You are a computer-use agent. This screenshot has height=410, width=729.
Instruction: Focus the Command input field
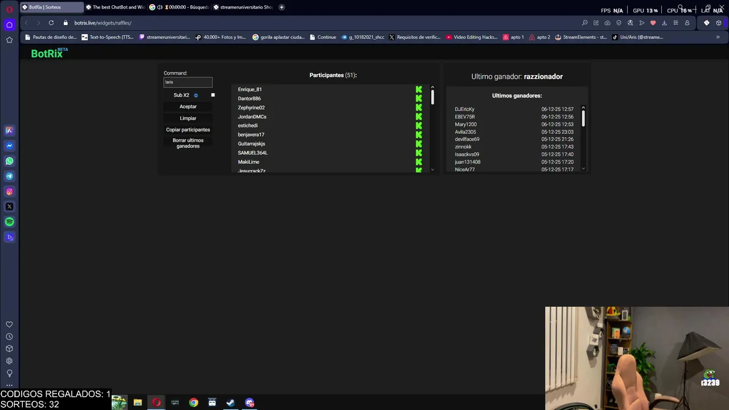pyautogui.click(x=188, y=82)
